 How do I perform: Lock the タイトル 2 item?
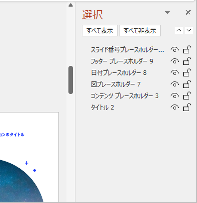point(187,107)
